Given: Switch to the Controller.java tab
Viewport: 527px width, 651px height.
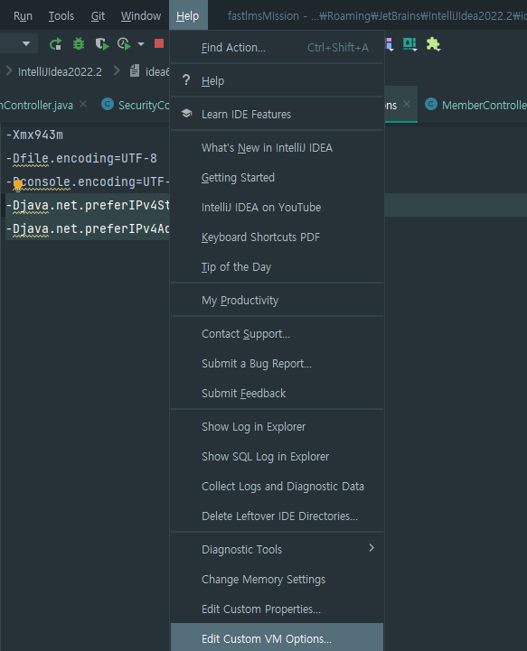Looking at the screenshot, I should coord(37,105).
